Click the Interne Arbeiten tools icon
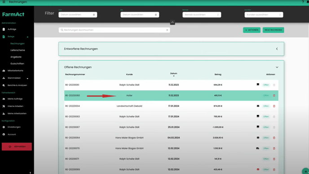309x174 pixels. [x=4, y=106]
